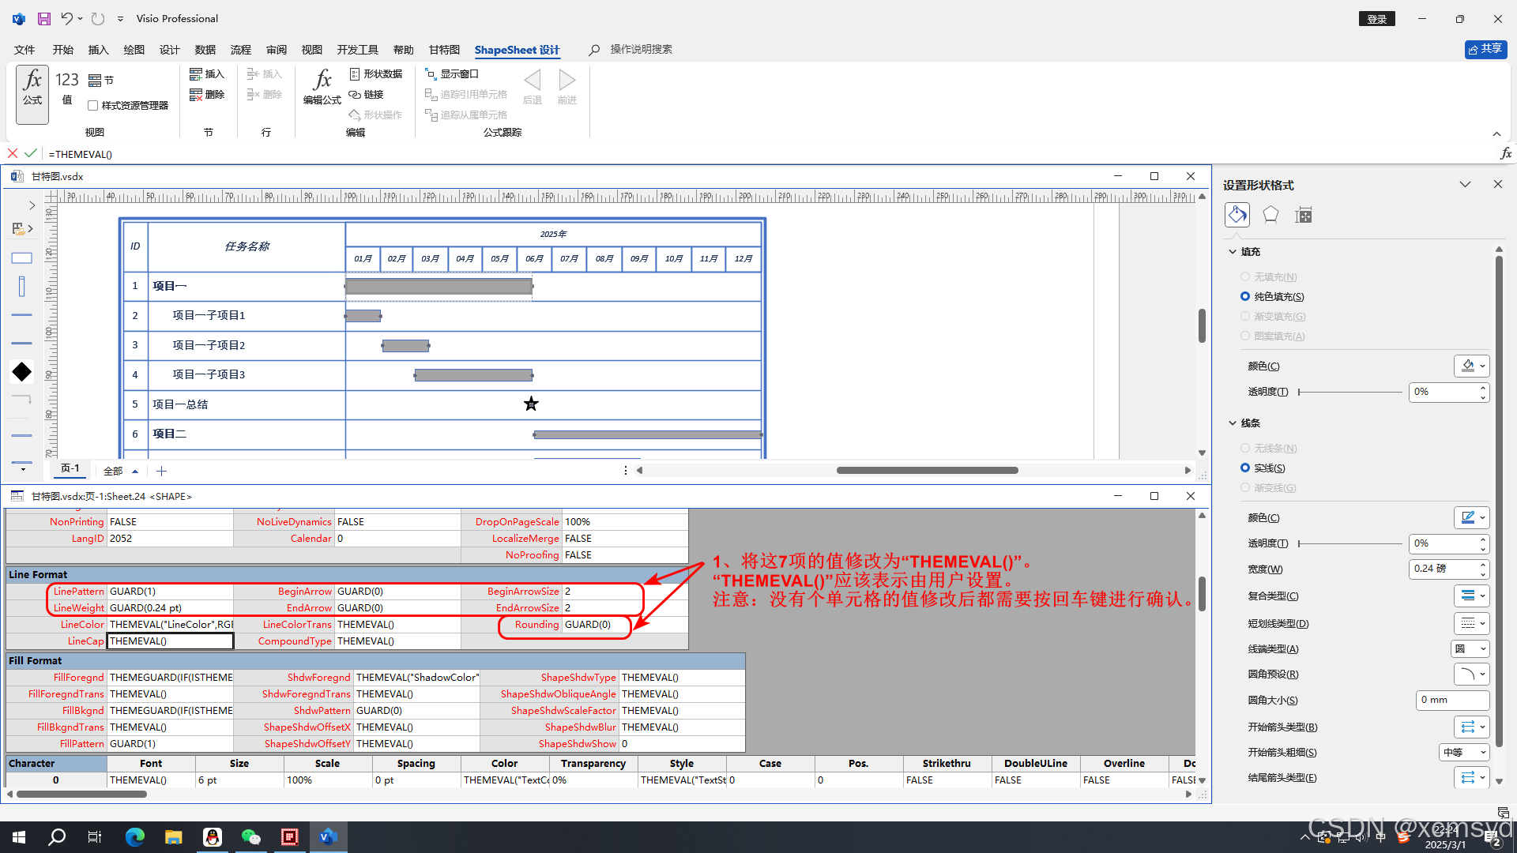Click the fill 透明度 slider

tap(1350, 392)
